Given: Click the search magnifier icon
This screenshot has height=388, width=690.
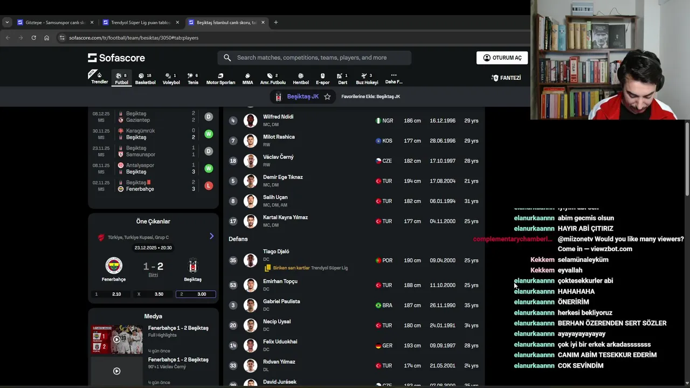Looking at the screenshot, I should pos(227,58).
